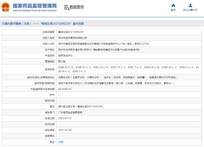Click the intended use description 适用于医疗单位
The height and width of the screenshot is (147, 204).
click(x=117, y=83)
